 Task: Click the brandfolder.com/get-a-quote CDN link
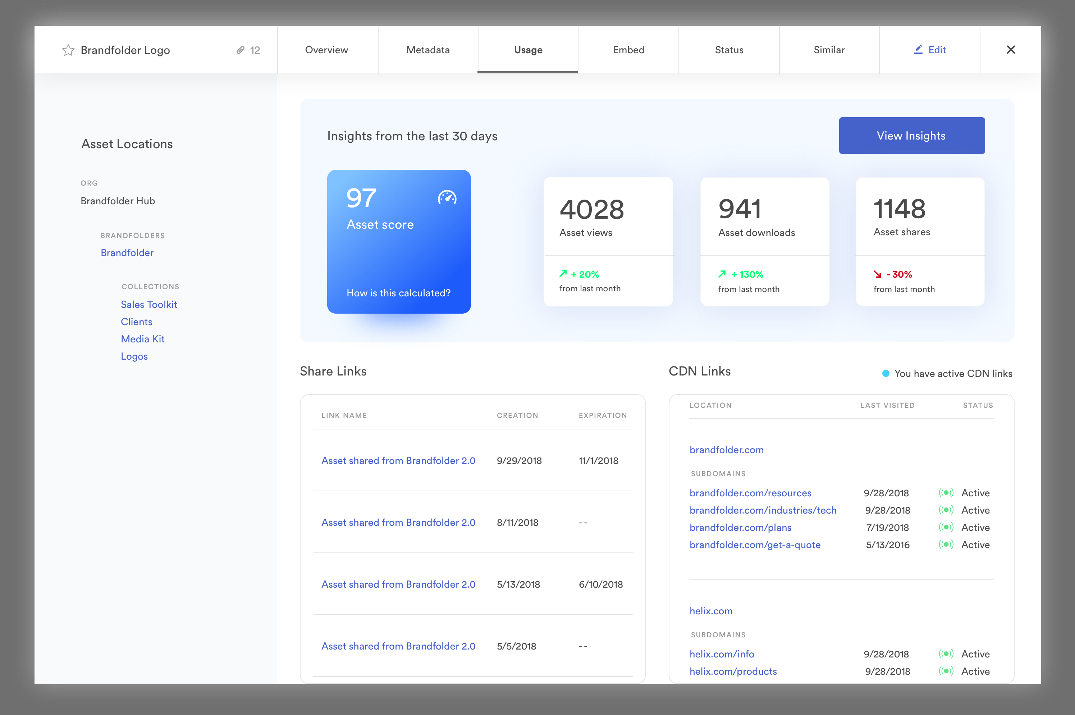[x=754, y=545]
